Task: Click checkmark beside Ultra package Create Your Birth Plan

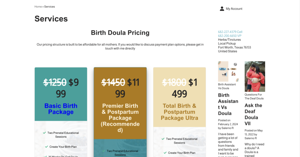Action: [x=165, y=153]
